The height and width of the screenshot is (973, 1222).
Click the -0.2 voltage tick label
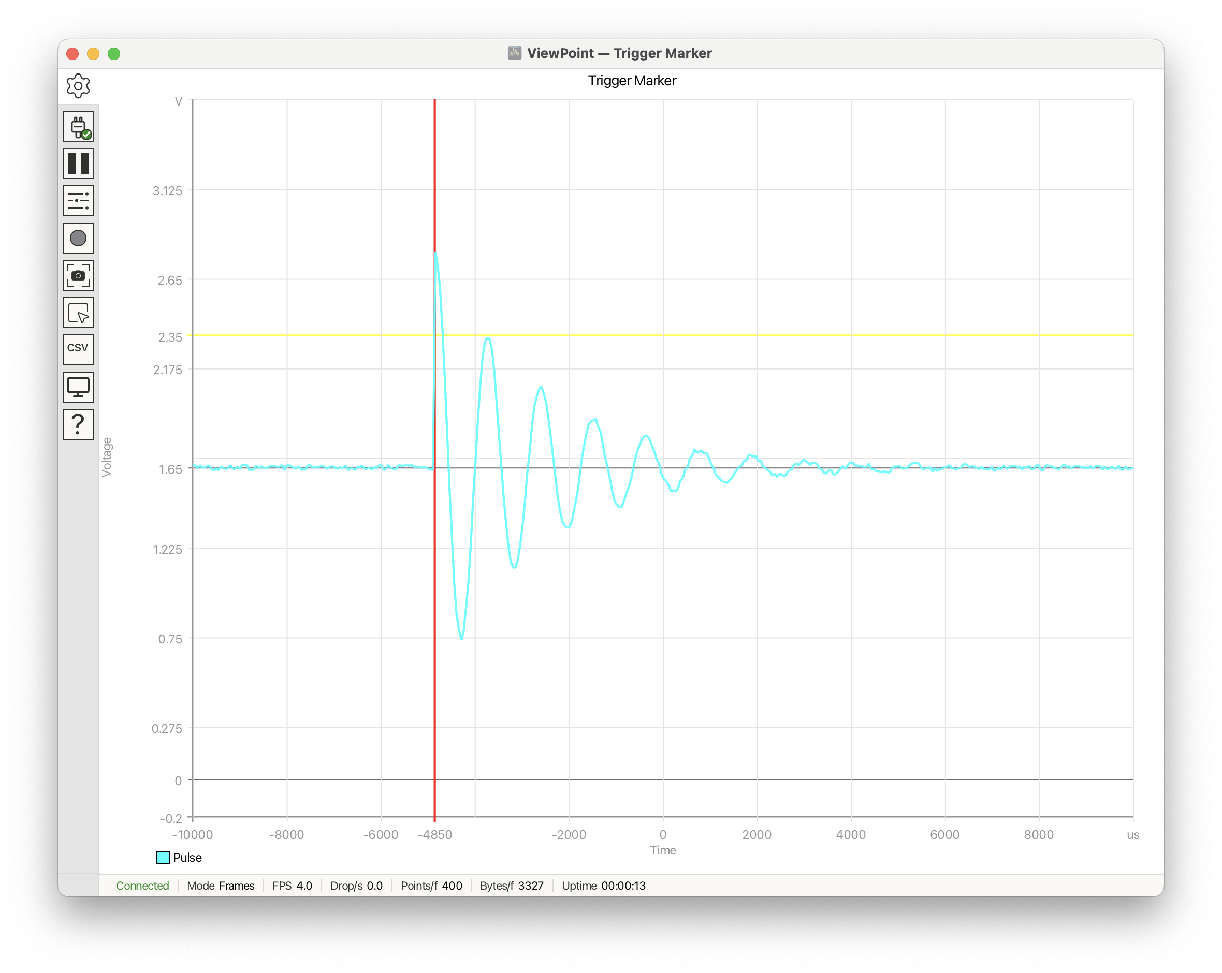click(171, 818)
